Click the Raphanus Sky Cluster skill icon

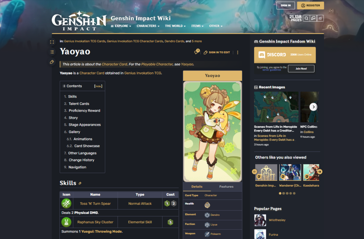[x=66, y=222]
